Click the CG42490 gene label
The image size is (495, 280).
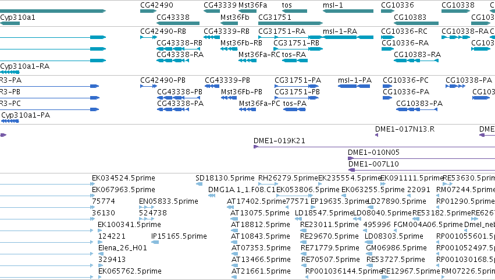coord(156,5)
